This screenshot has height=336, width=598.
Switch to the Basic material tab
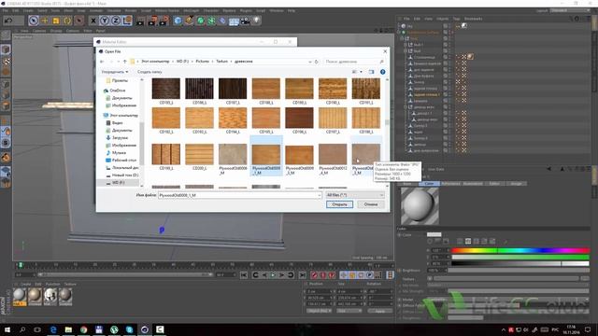point(407,184)
